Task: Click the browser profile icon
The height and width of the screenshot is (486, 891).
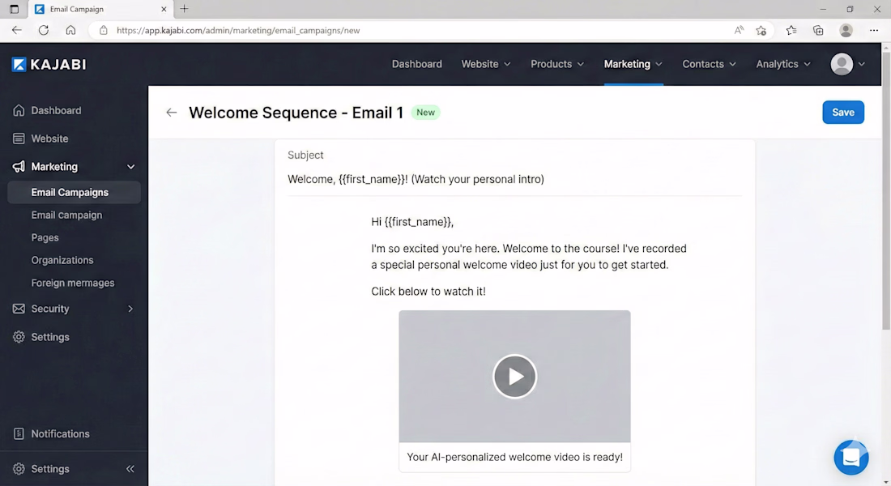Action: tap(846, 31)
